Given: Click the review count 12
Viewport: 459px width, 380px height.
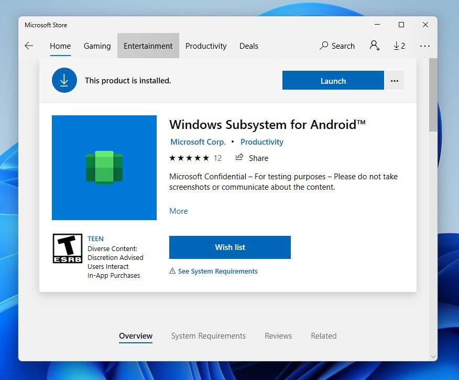Looking at the screenshot, I should (217, 158).
